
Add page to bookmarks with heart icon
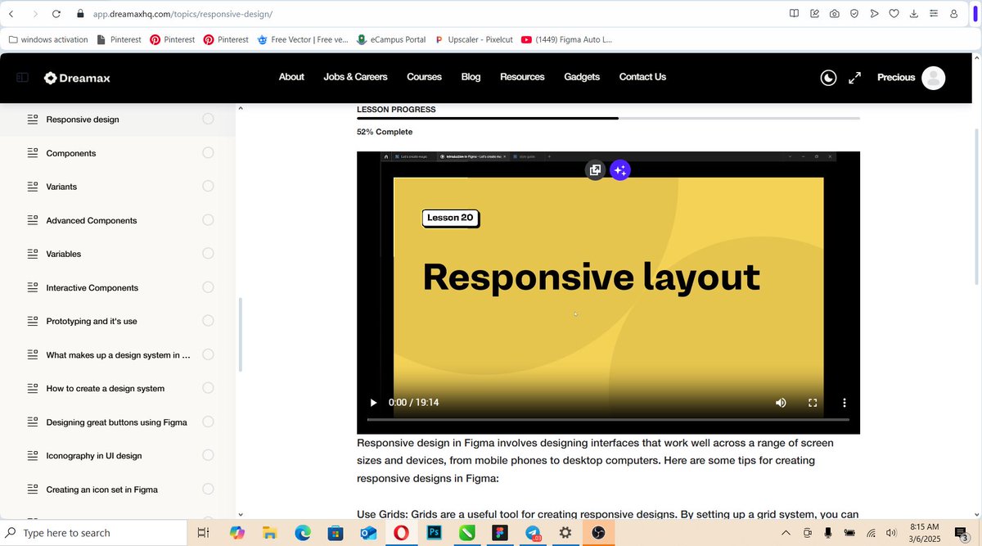point(894,14)
